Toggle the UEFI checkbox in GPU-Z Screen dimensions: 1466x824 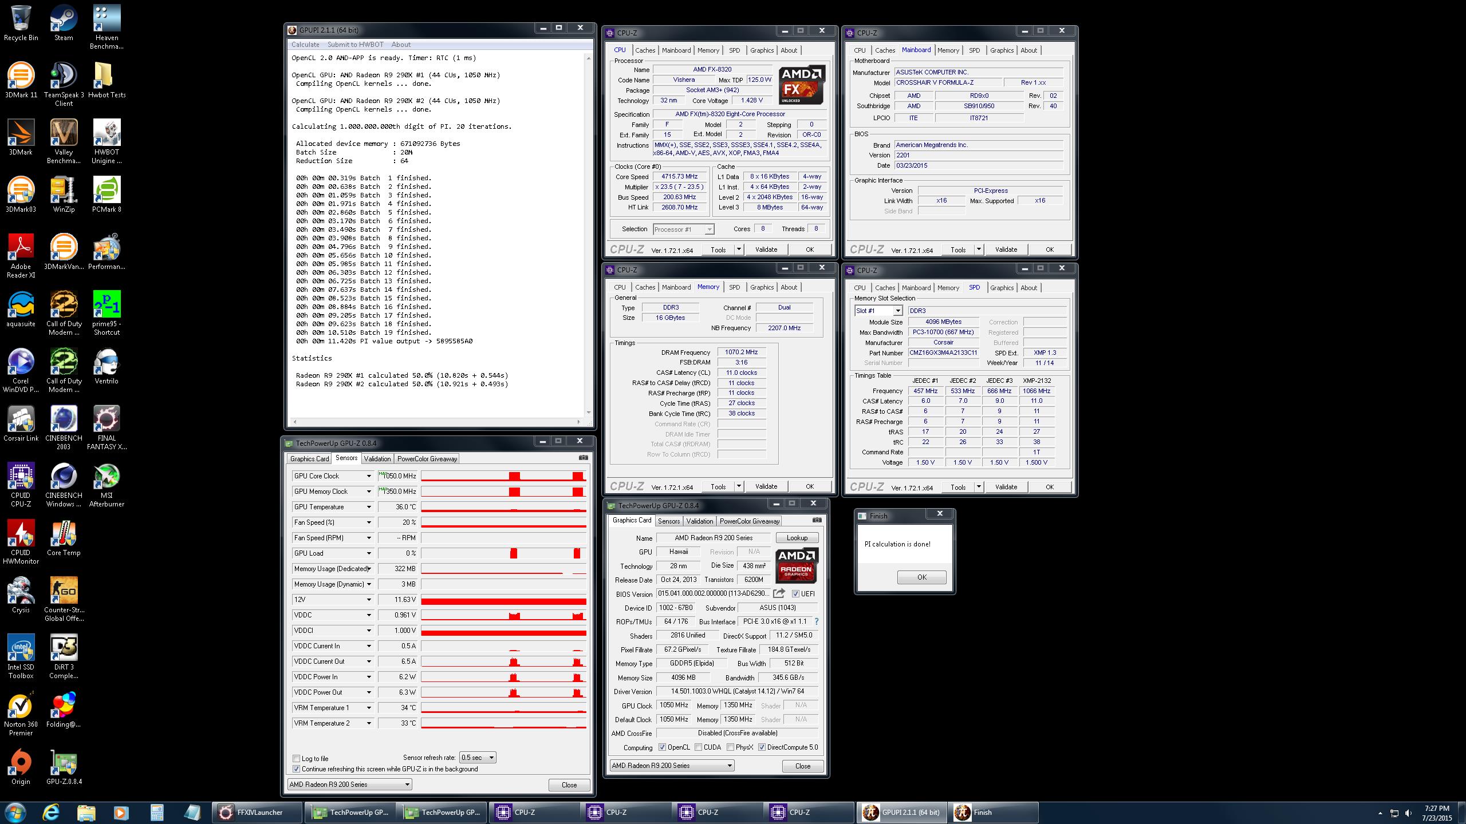pyautogui.click(x=795, y=594)
